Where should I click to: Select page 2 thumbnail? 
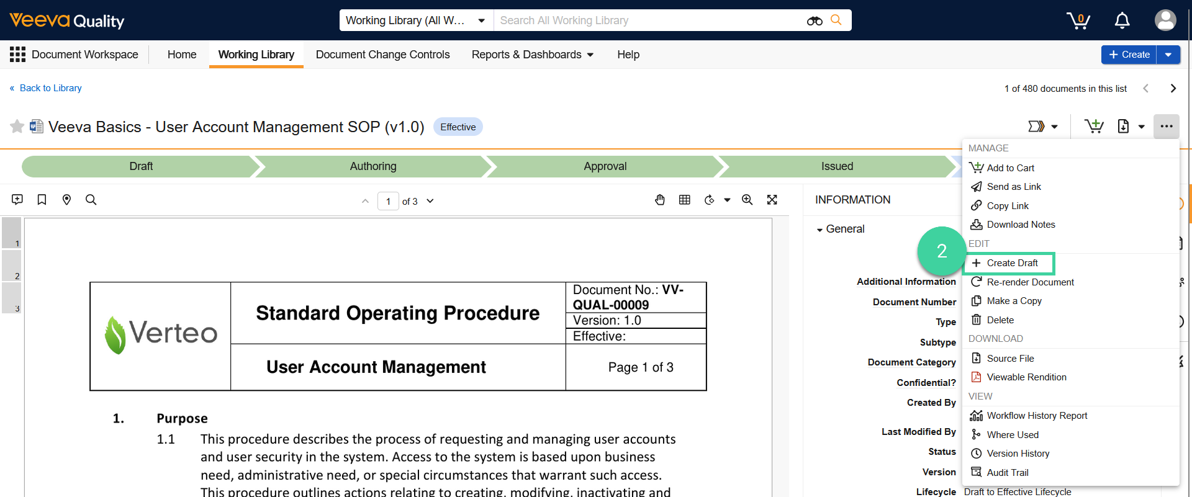[x=11, y=266]
